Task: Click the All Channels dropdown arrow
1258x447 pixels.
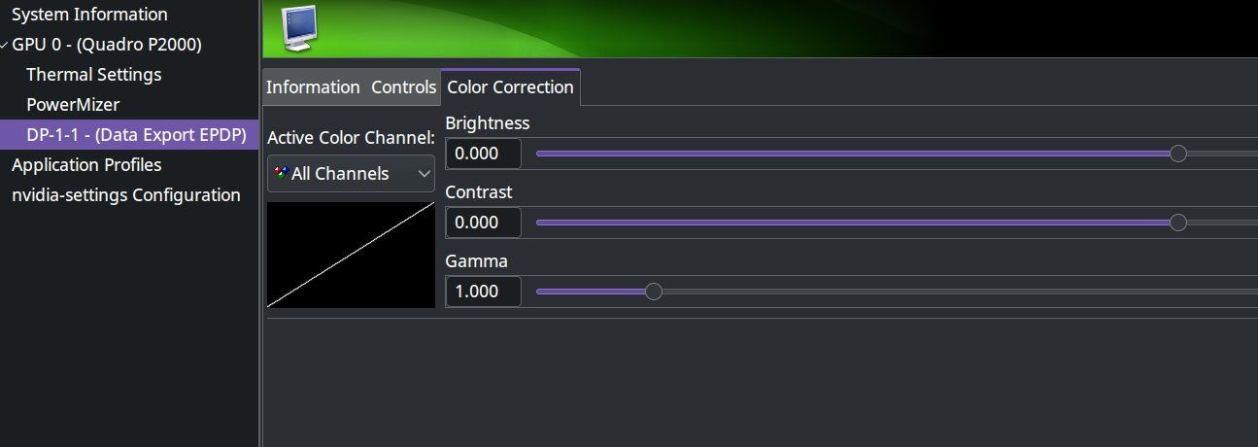Action: (x=424, y=173)
